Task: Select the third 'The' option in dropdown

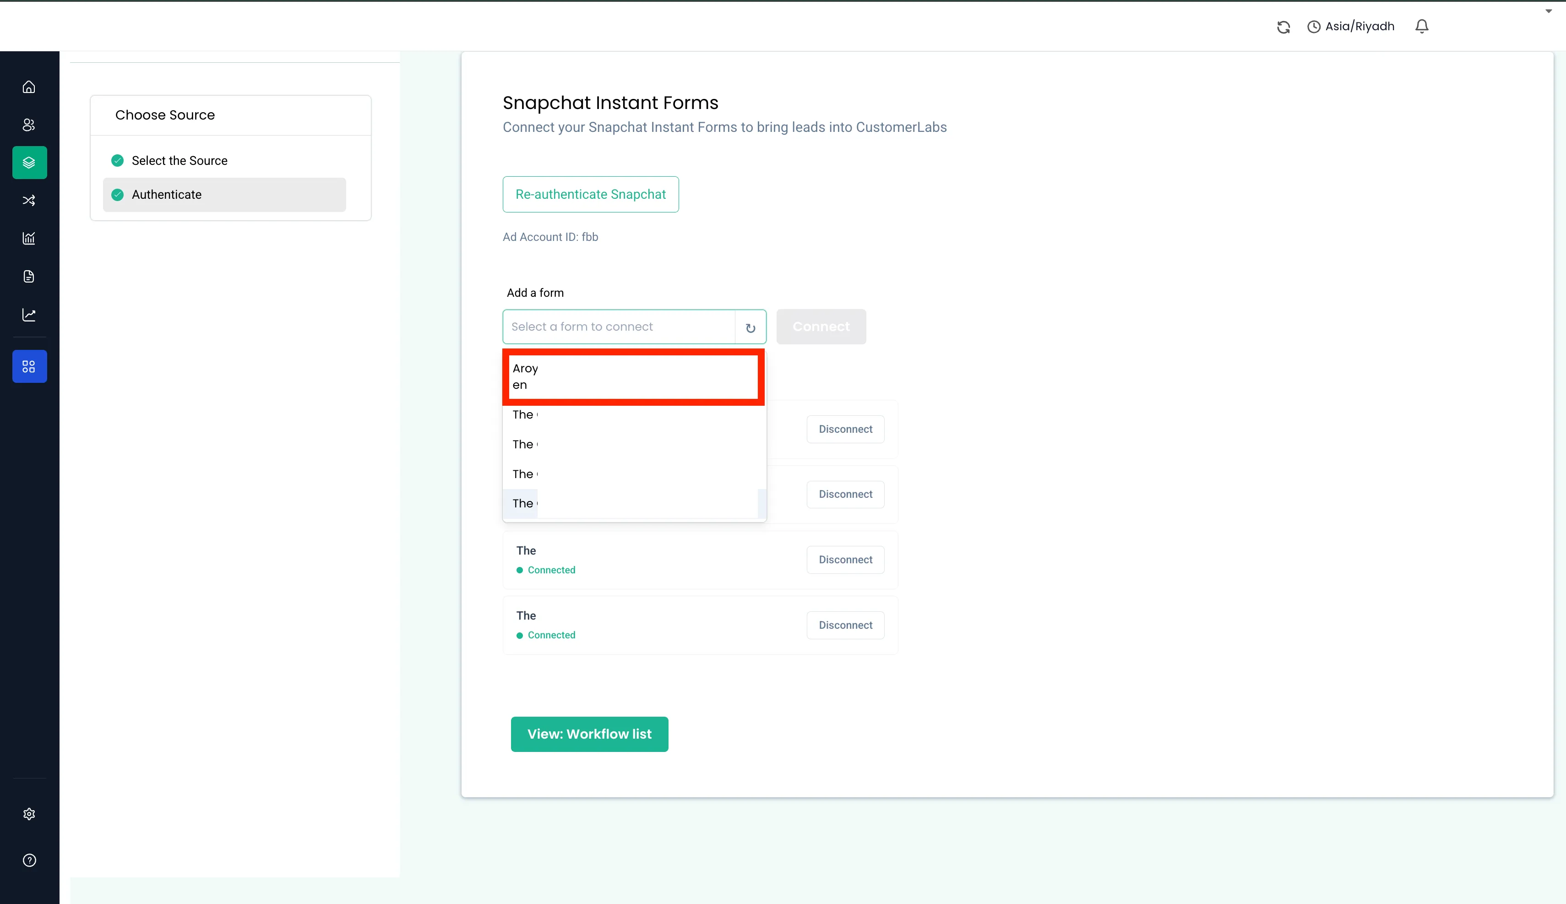Action: coord(634,474)
